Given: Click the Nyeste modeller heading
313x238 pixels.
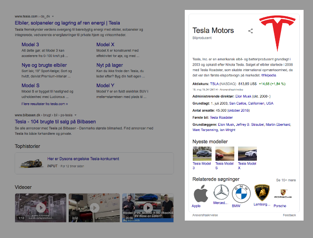Looking at the screenshot, I should 210,142.
